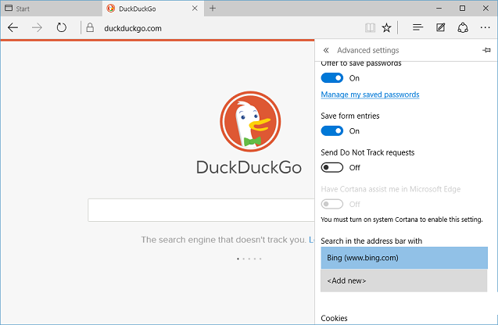This screenshot has height=325, width=498.
Task: Close the Edge window
Action: 485,9
